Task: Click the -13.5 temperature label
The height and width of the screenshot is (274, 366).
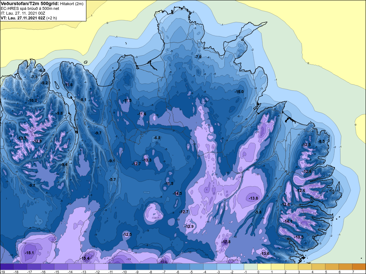Action: pyautogui.click(x=299, y=237)
